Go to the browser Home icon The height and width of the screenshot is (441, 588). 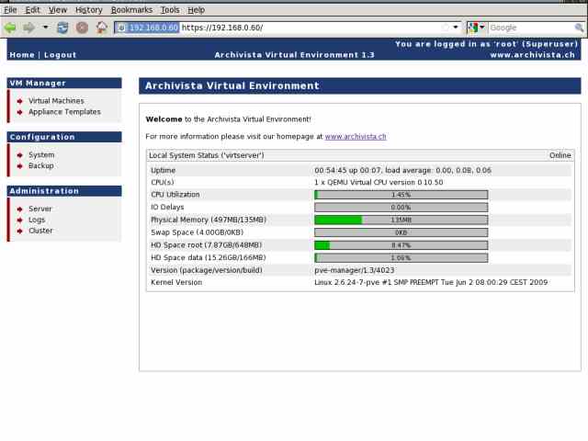102,28
